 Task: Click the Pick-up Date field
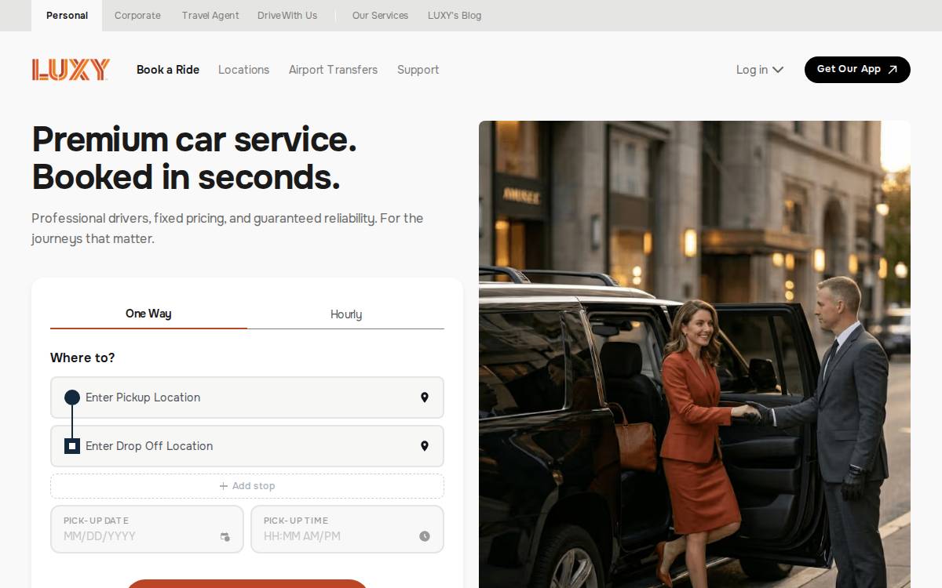pos(147,529)
